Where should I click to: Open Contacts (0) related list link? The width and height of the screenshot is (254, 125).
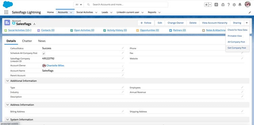[48, 30]
